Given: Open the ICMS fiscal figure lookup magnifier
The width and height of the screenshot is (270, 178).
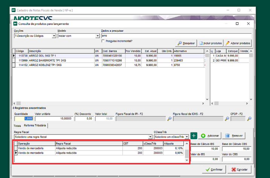Looking at the screenshot, I should coord(227,118).
